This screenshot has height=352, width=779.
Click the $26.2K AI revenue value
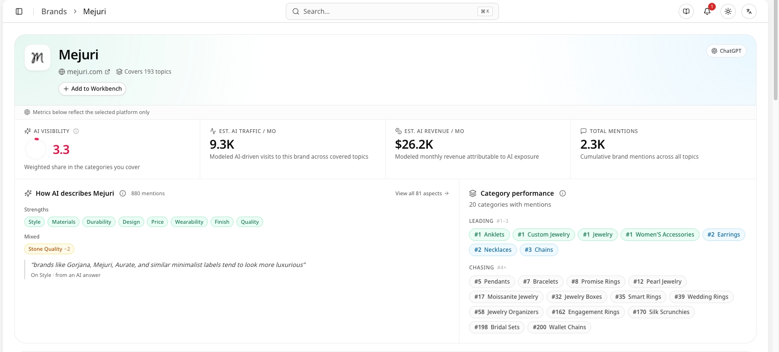coord(414,144)
